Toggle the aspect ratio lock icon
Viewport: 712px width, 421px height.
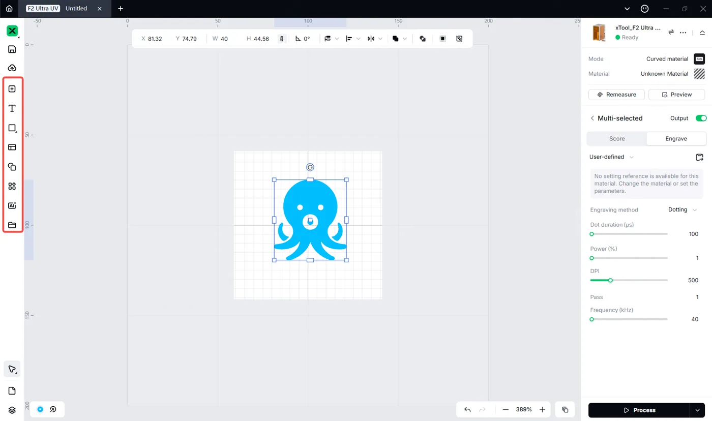[282, 39]
